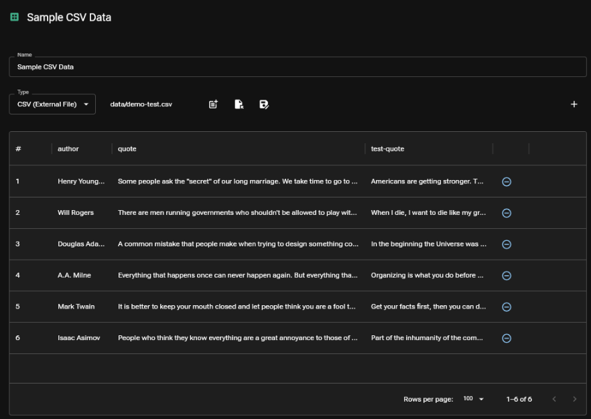Click the plus icon to add column
Screen dimensions: 591x419
pyautogui.click(x=574, y=104)
